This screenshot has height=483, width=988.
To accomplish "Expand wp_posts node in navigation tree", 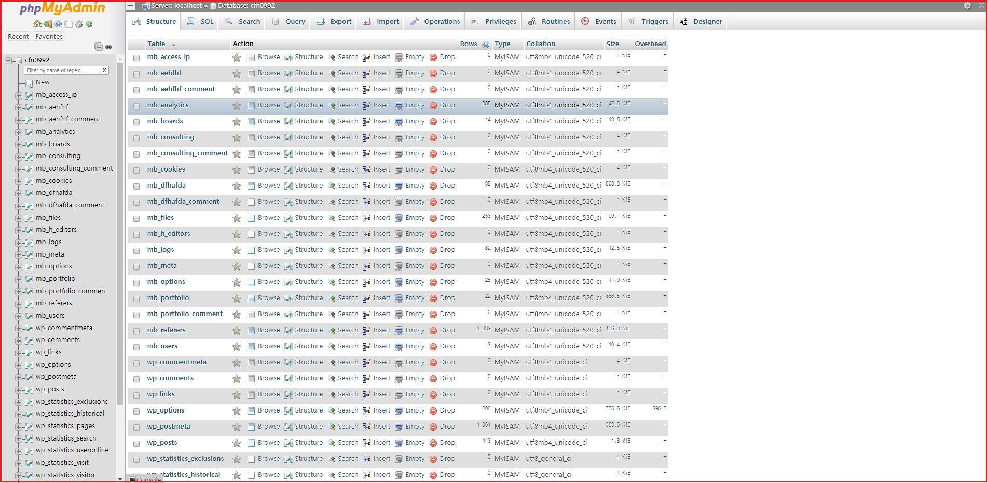I will click(19, 390).
